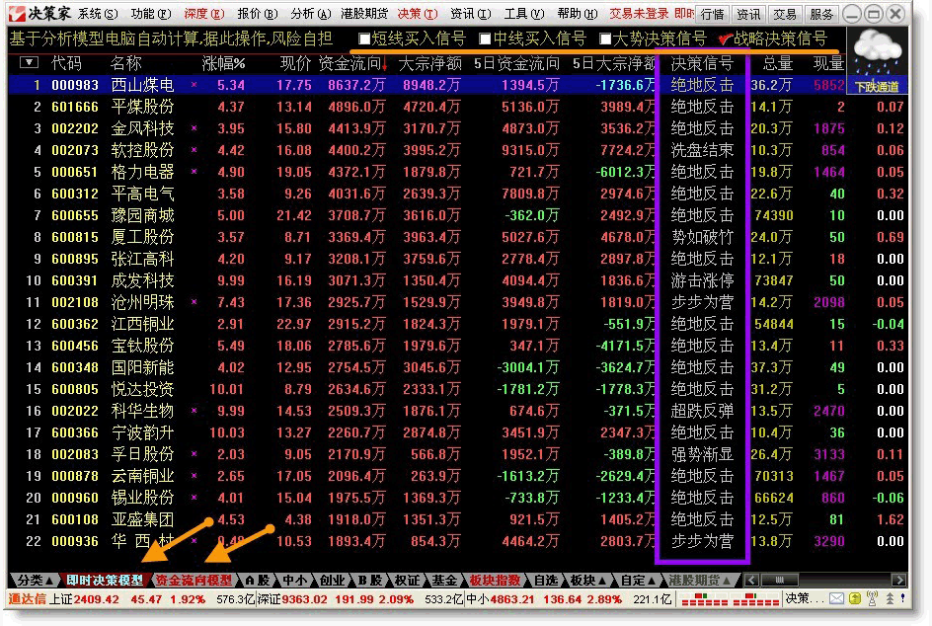Click the pink marker beside 沧州明珠
This screenshot has height=626, width=932.
pyautogui.click(x=194, y=302)
